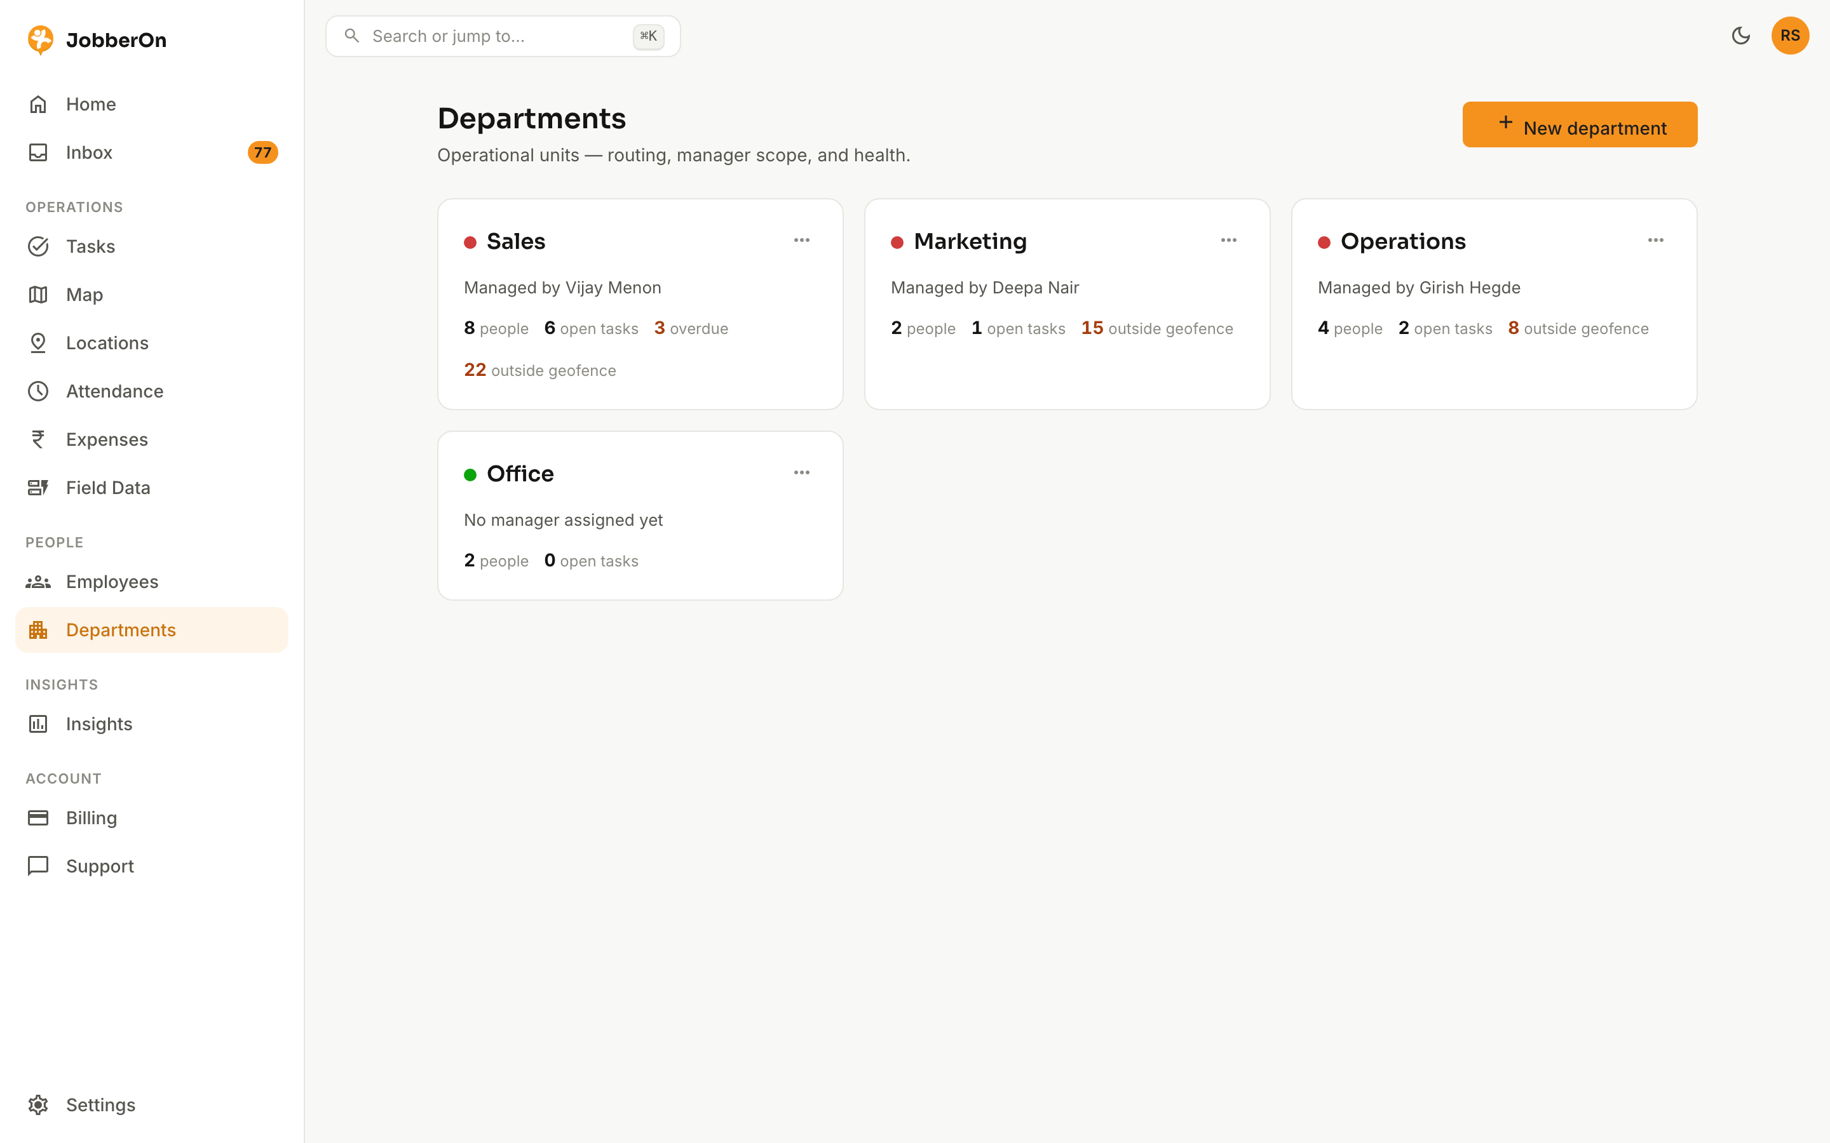Image resolution: width=1830 pixels, height=1143 pixels.
Task: Open the Marketing card more options menu
Action: pyautogui.click(x=1229, y=241)
